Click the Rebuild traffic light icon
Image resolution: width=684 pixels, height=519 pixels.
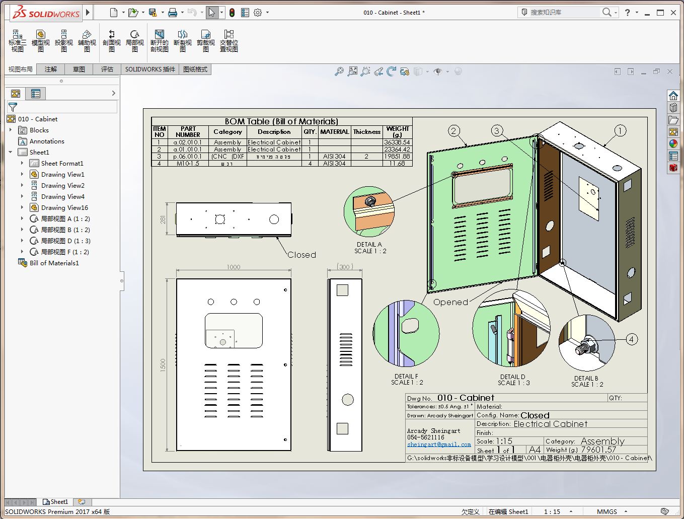(x=232, y=13)
